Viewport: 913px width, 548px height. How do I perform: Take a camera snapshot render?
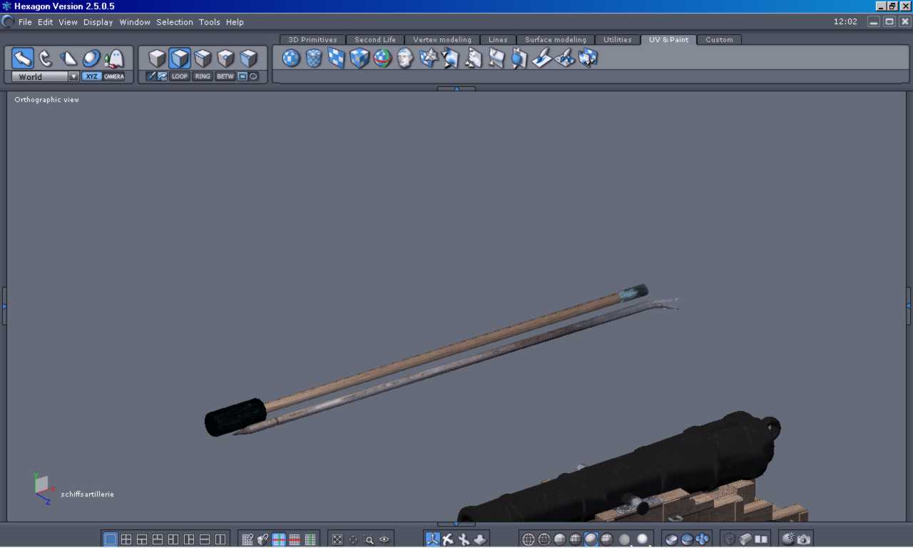point(804,539)
